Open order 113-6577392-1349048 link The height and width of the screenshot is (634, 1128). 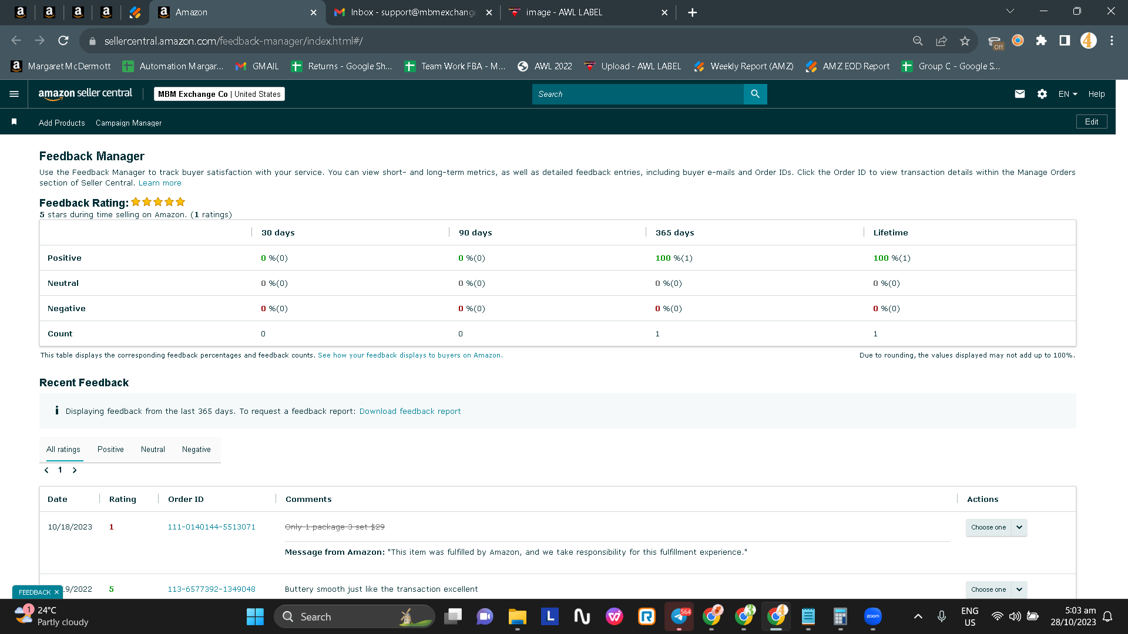[x=211, y=589]
